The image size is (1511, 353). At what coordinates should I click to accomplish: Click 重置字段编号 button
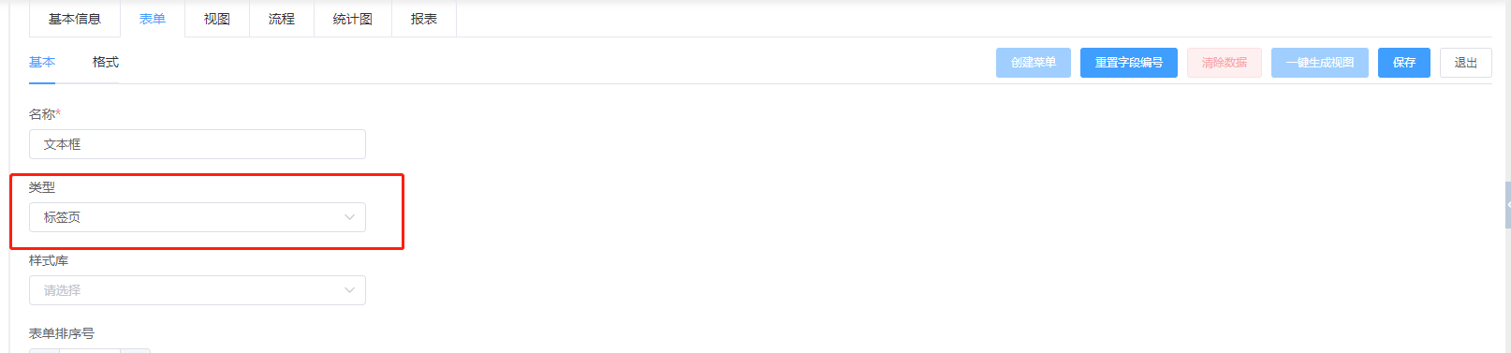point(1129,63)
